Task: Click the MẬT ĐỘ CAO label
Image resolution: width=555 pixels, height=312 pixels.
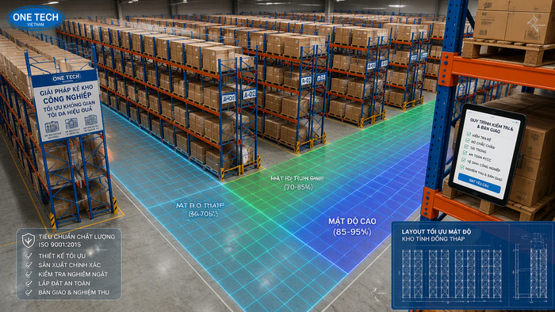Action: coord(352,222)
